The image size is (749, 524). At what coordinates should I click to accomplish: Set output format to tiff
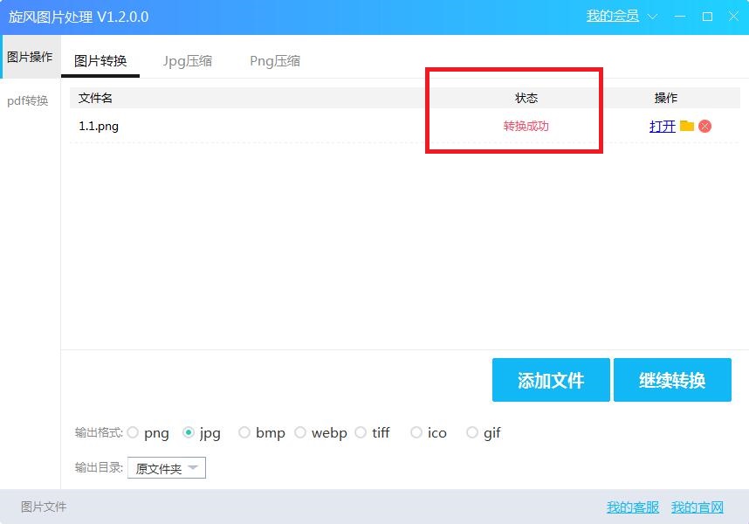(361, 432)
